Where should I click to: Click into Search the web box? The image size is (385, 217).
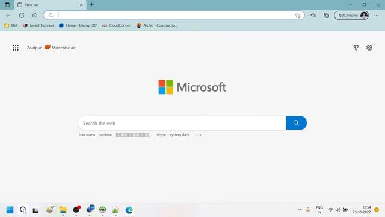(x=182, y=123)
